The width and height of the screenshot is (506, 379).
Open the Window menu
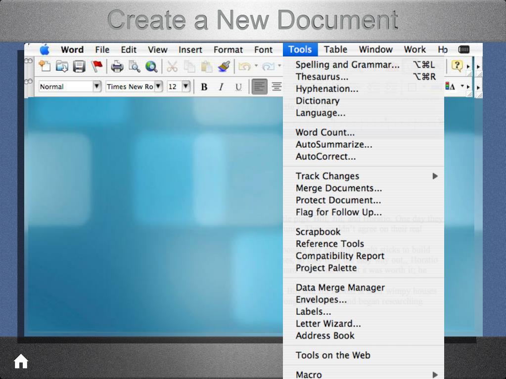375,49
